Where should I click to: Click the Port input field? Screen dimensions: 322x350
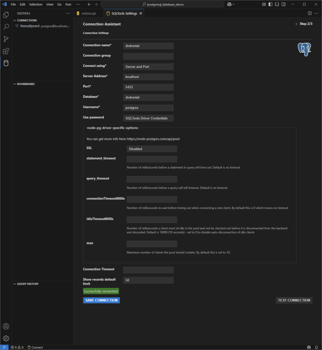pos(148,87)
